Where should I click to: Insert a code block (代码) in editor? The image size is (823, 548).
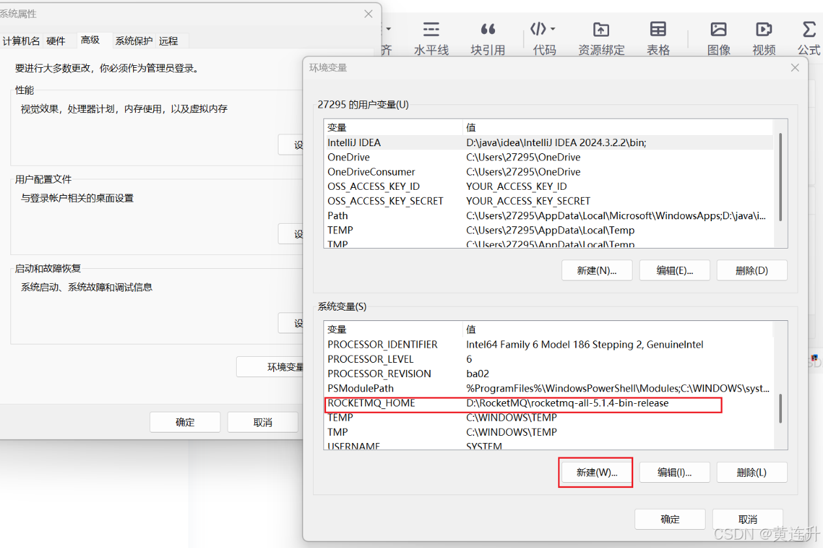click(544, 38)
